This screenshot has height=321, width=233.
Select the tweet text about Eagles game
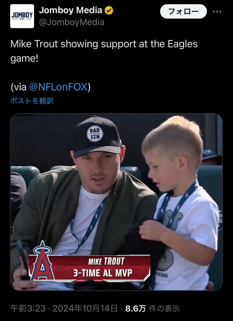(x=104, y=51)
